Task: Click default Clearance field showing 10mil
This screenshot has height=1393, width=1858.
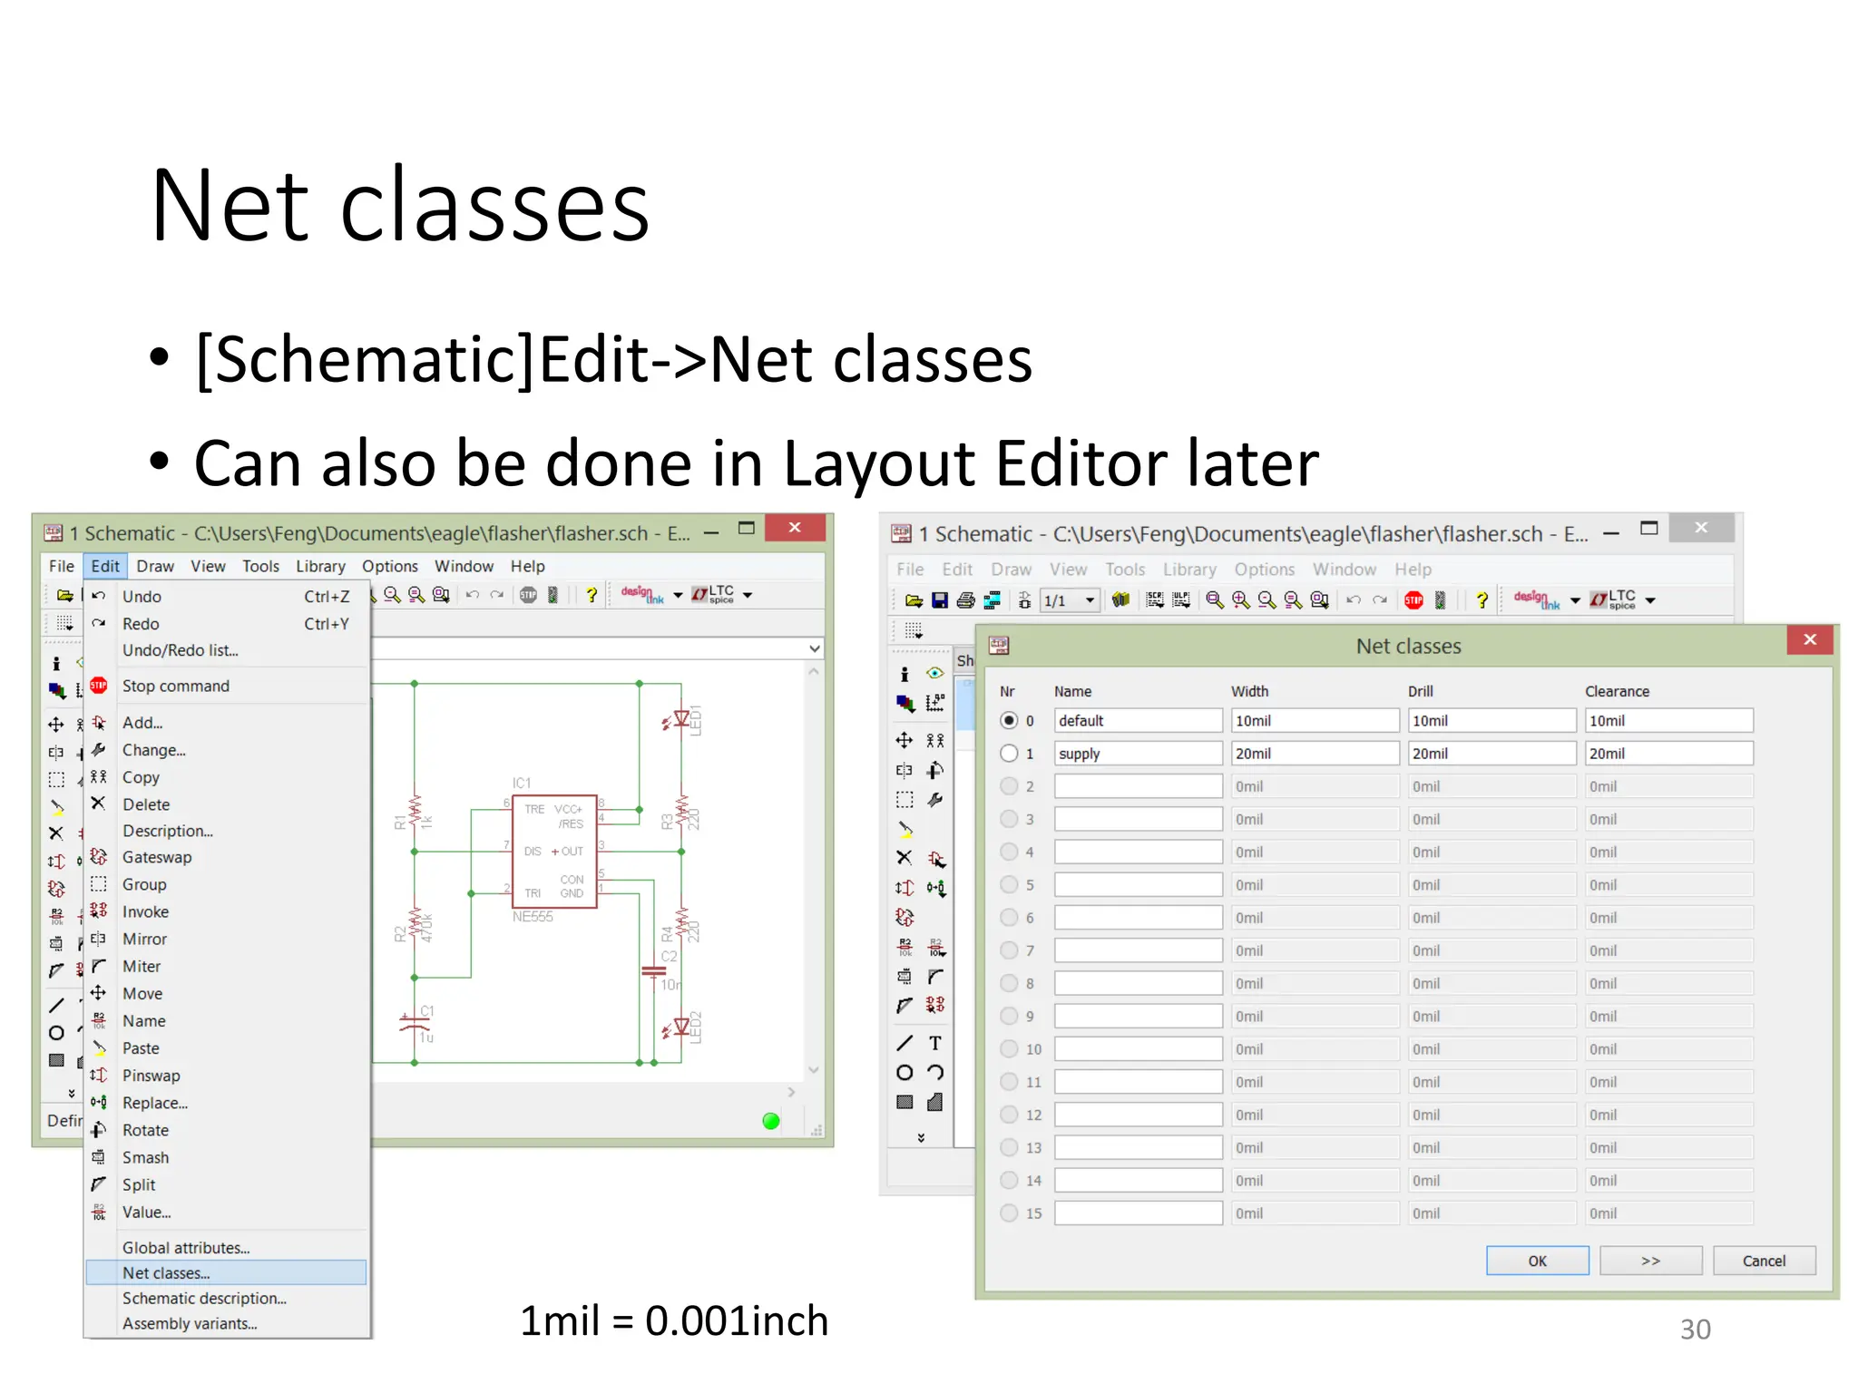Action: (x=1668, y=720)
